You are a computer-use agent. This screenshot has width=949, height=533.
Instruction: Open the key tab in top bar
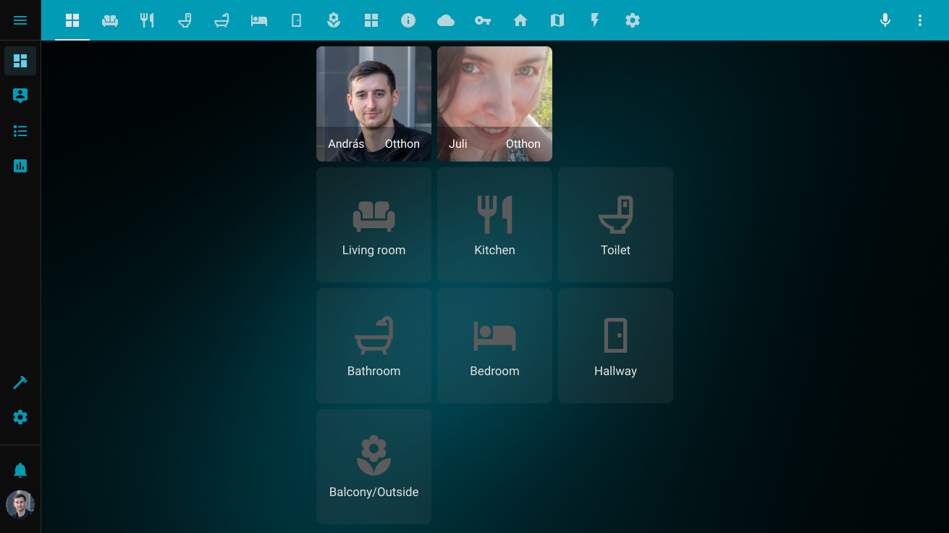(483, 20)
